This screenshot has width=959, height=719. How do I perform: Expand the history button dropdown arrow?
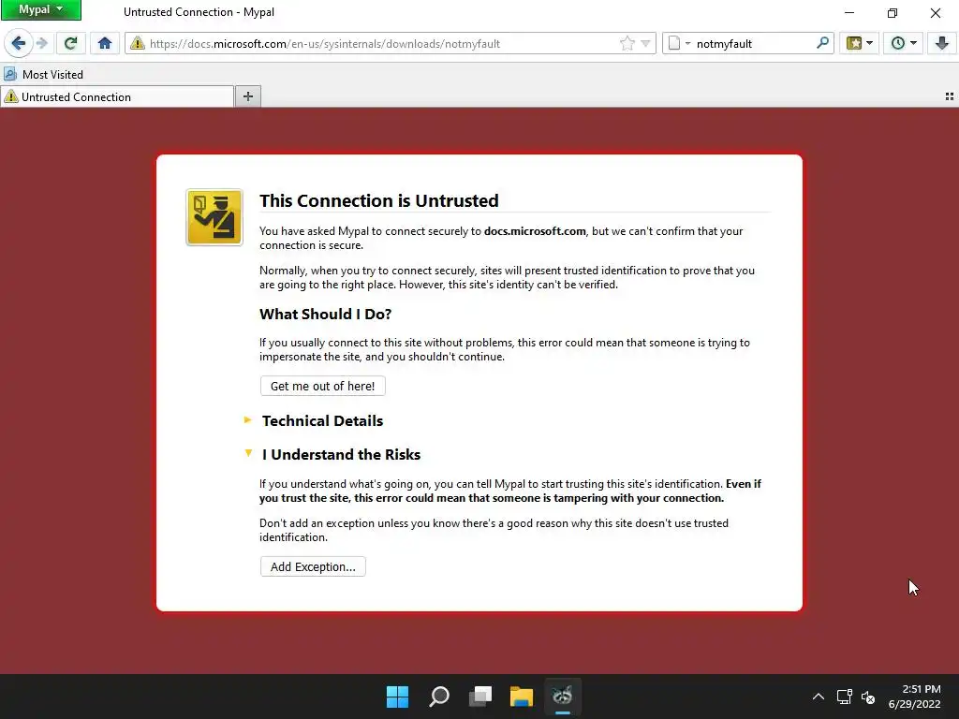click(914, 43)
